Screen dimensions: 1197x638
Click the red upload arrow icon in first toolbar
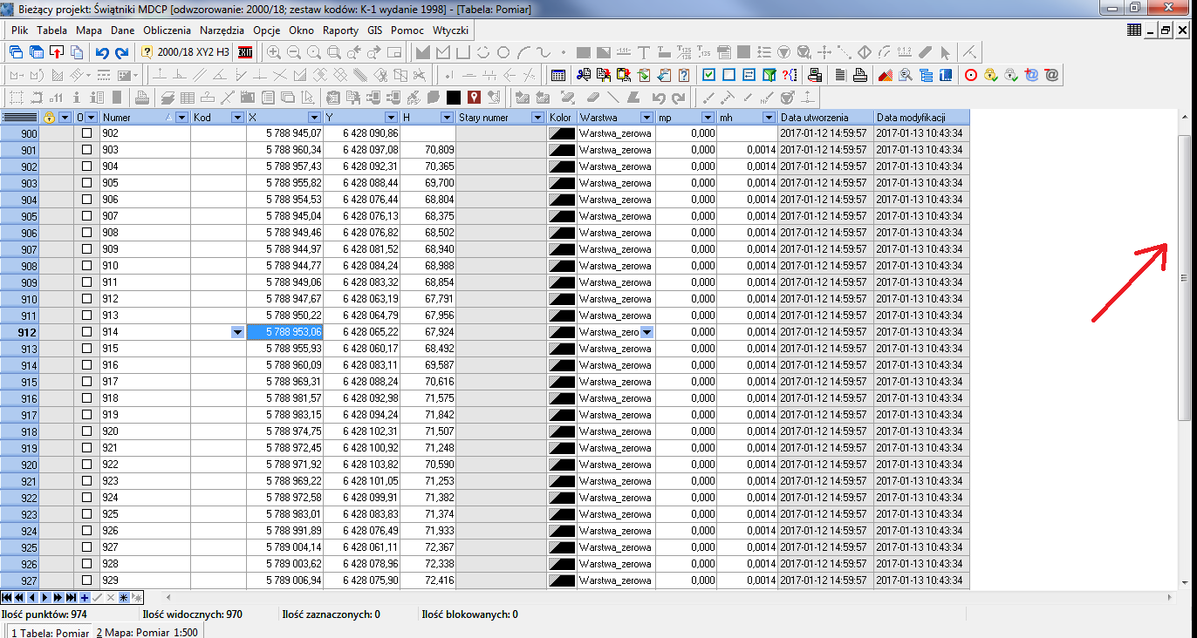coord(55,52)
